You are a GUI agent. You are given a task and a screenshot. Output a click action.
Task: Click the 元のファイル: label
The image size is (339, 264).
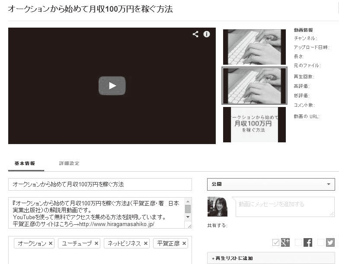pyautogui.click(x=307, y=66)
